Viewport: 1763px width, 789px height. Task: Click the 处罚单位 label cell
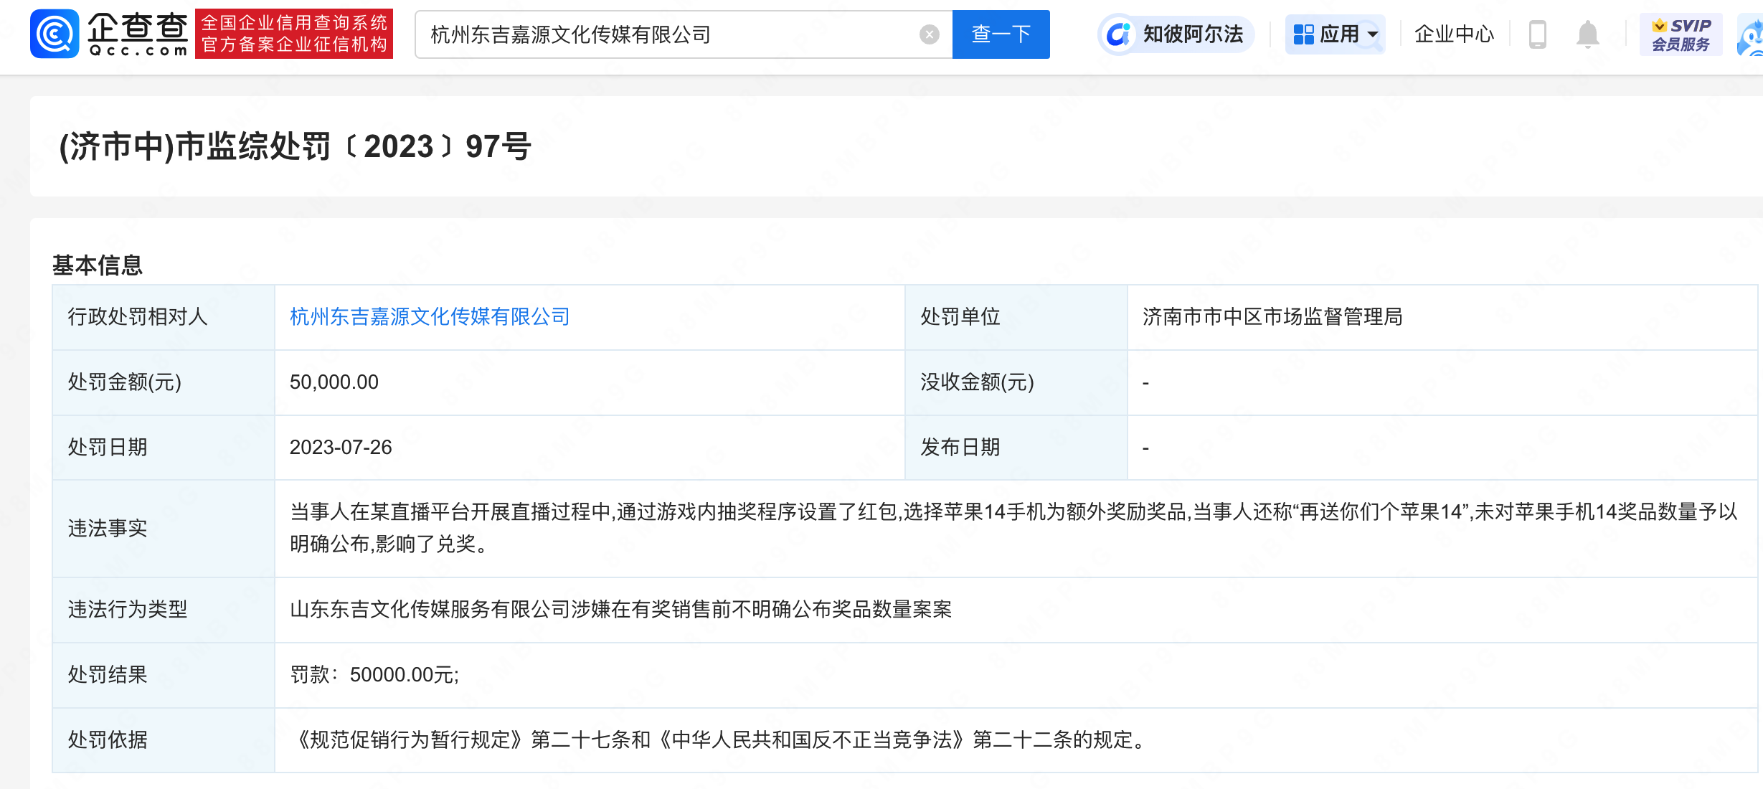(x=1016, y=317)
